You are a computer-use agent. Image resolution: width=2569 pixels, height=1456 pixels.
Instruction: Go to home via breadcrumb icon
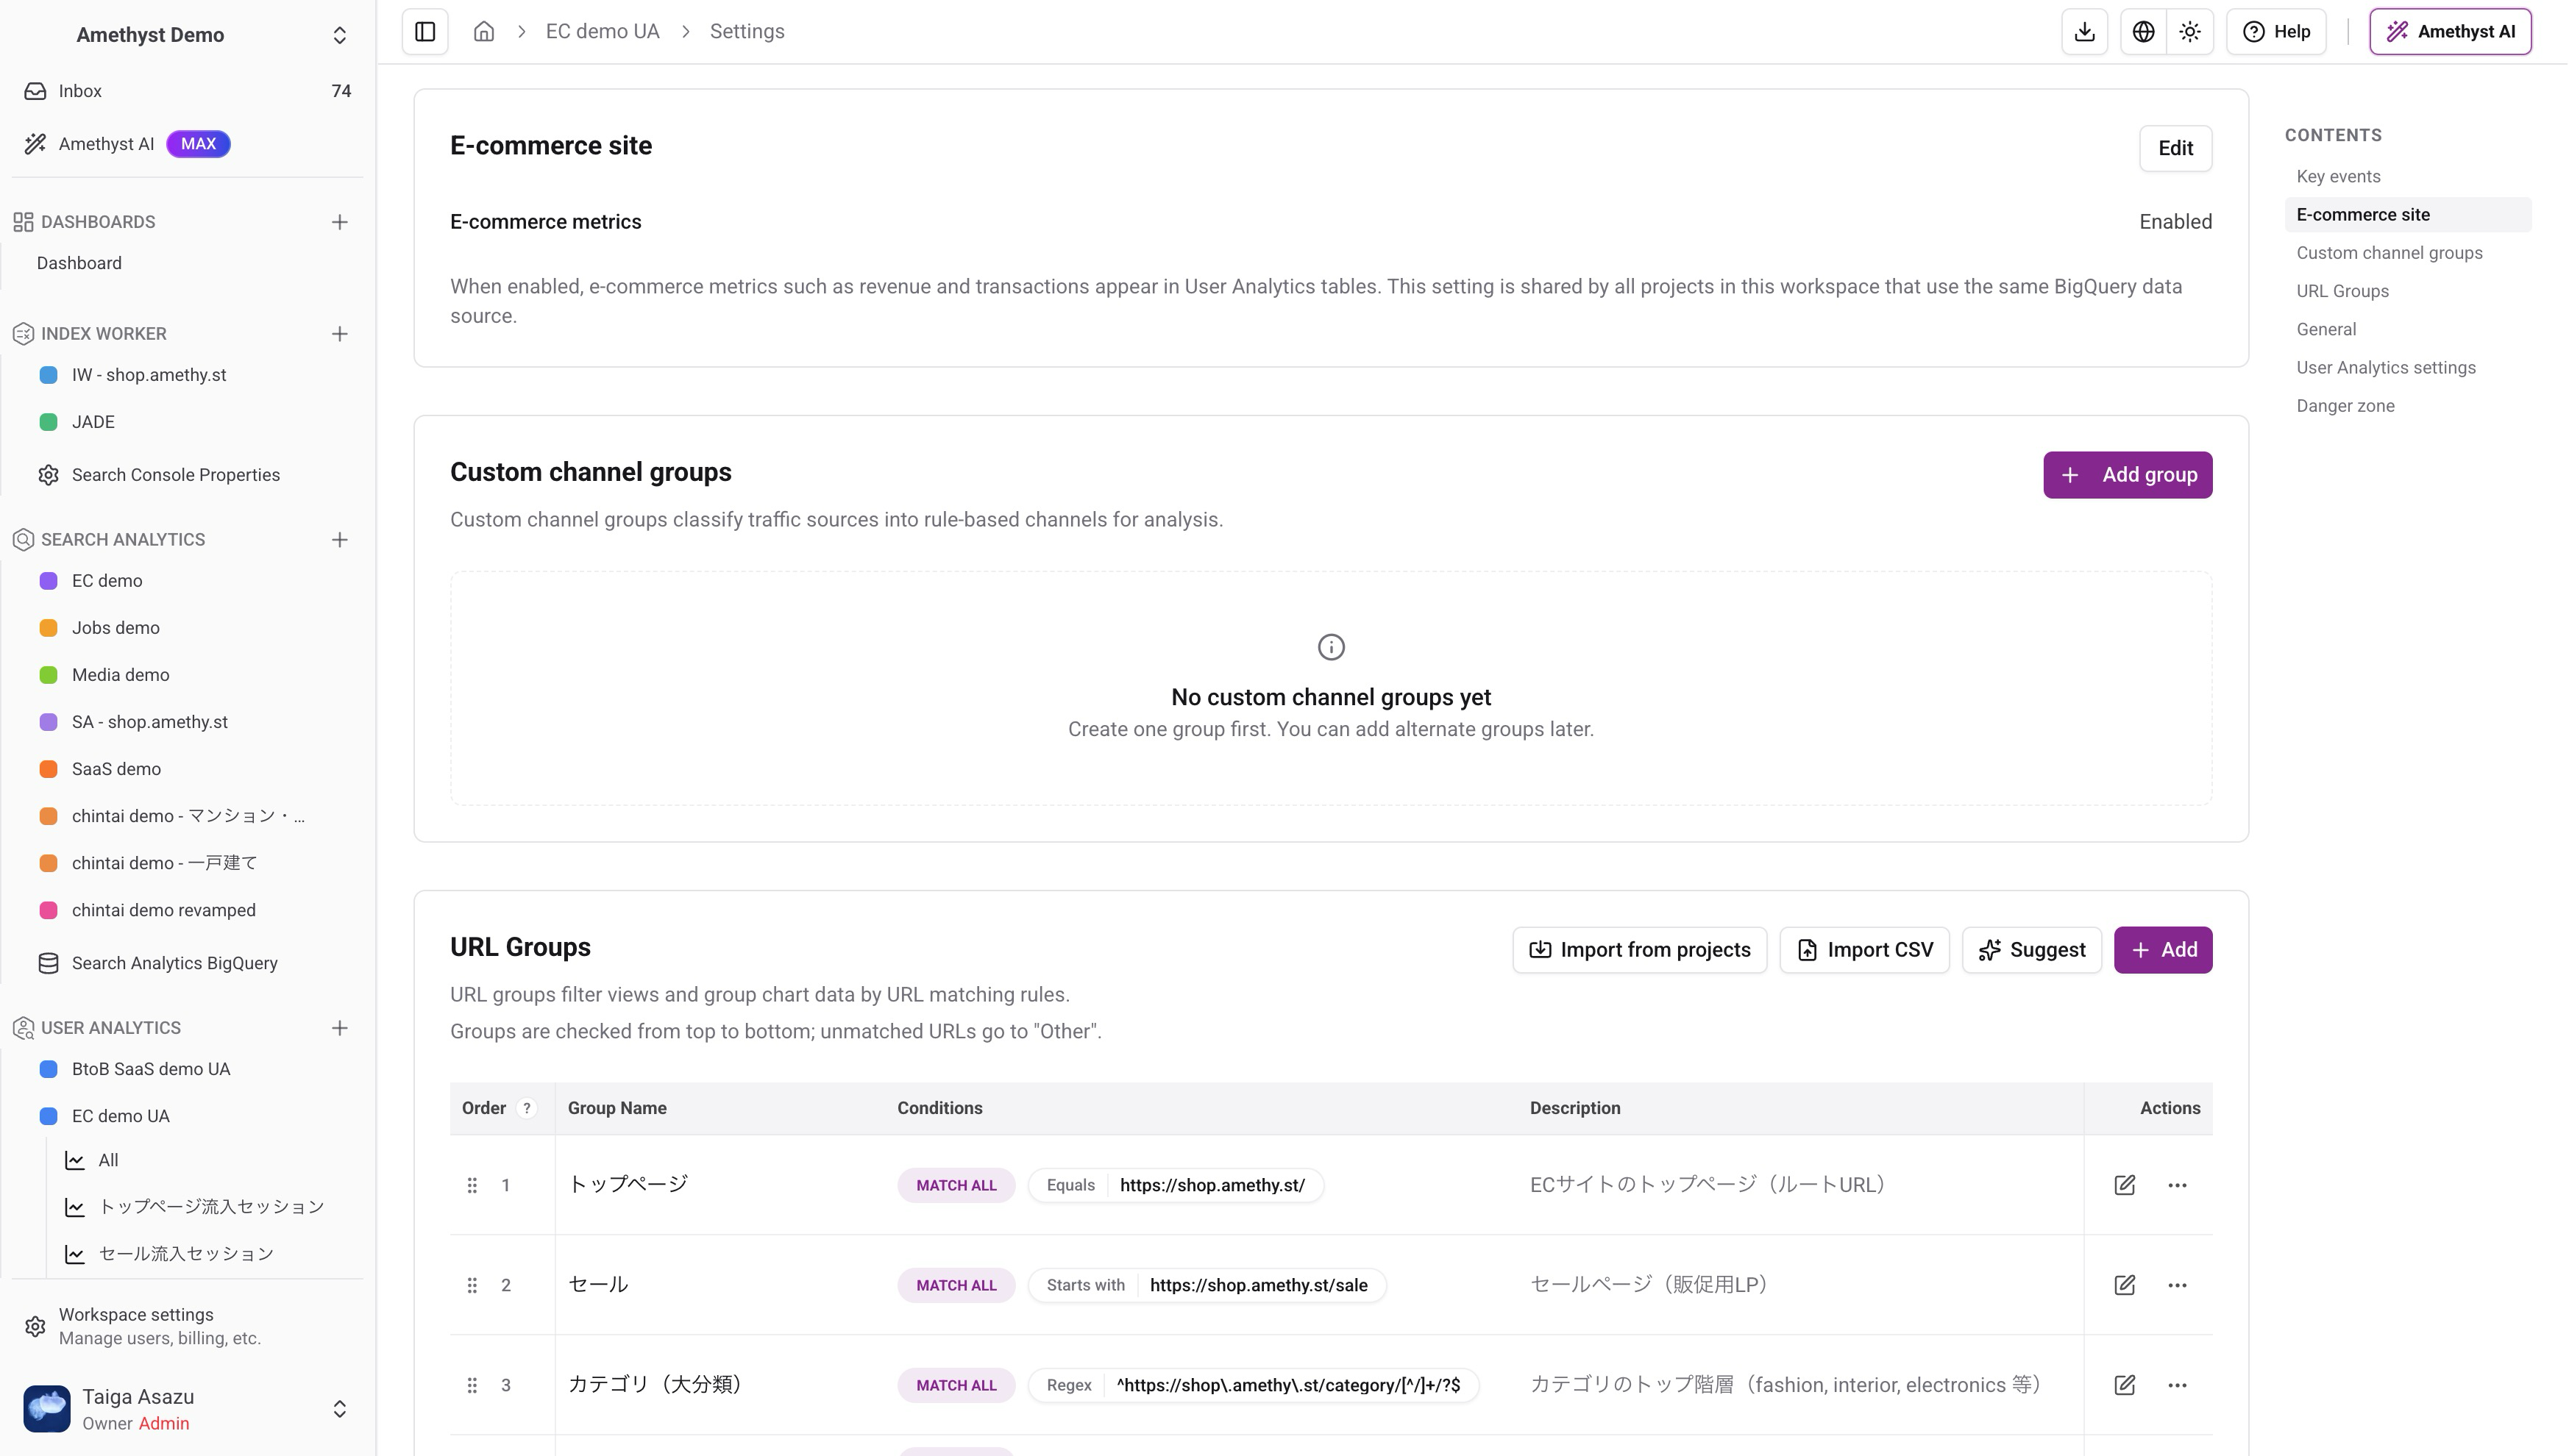(484, 32)
